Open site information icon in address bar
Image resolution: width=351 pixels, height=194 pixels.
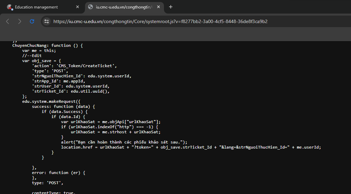click(47, 21)
